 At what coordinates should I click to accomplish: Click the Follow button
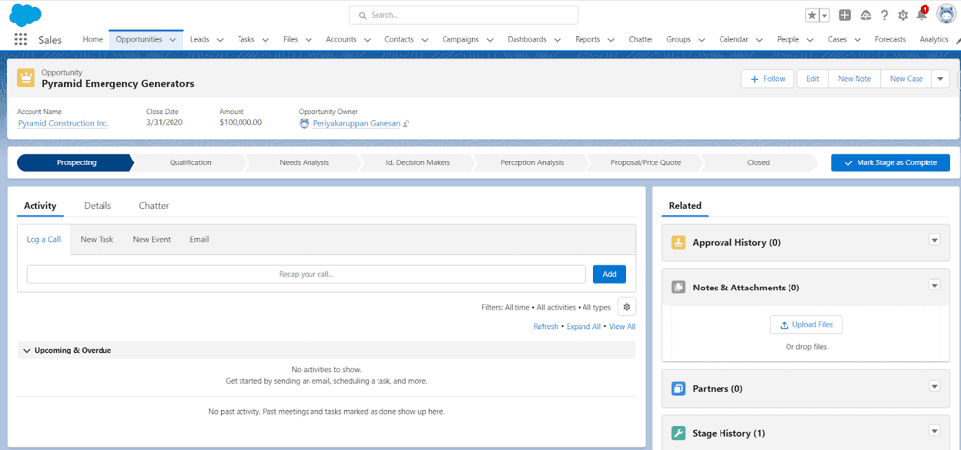coord(768,79)
